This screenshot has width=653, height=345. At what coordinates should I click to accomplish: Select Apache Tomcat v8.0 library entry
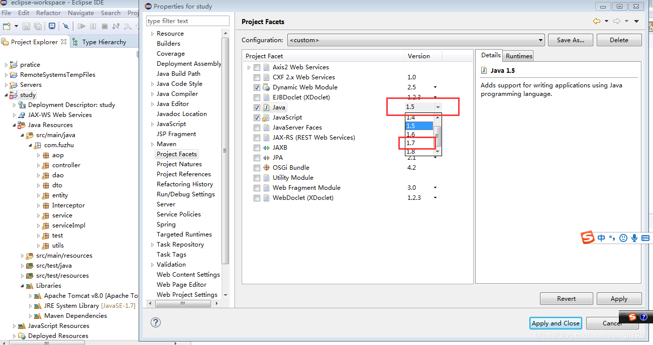point(90,296)
